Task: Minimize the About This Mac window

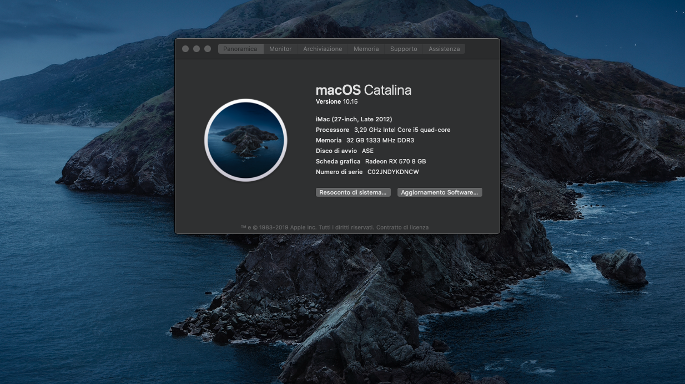Action: (197, 49)
